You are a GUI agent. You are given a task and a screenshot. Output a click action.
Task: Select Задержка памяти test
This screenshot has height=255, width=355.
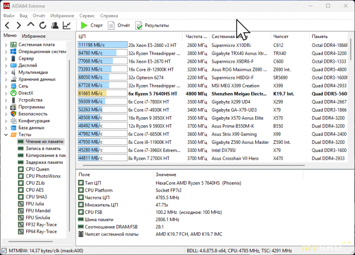point(40,162)
